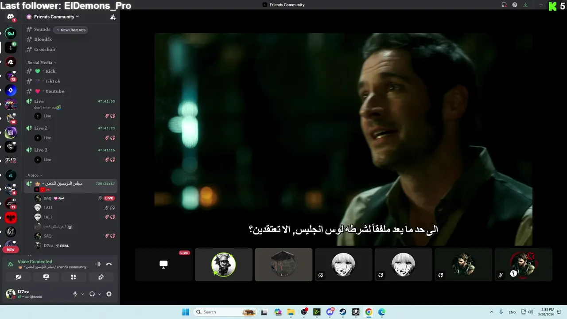Viewport: 567px width, 319px height.
Task: Toggle taskbar microphone tray icon
Action: pyautogui.click(x=501, y=312)
